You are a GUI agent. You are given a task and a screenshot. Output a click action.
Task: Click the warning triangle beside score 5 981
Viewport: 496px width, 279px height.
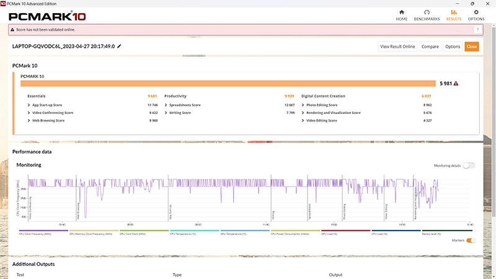click(x=456, y=84)
